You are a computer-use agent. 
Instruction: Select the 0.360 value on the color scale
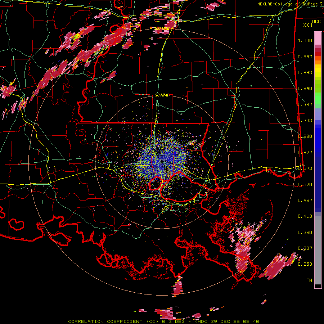pos(305,233)
